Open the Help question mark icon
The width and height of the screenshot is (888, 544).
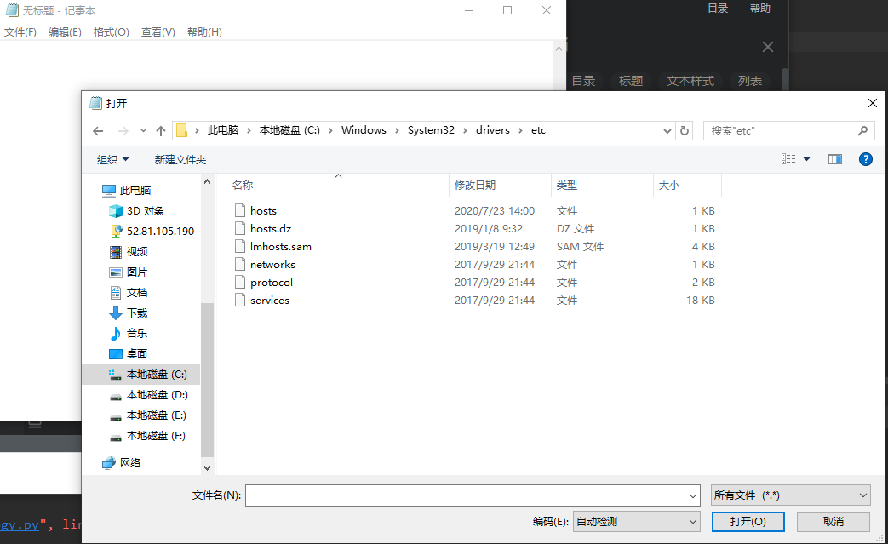865,160
